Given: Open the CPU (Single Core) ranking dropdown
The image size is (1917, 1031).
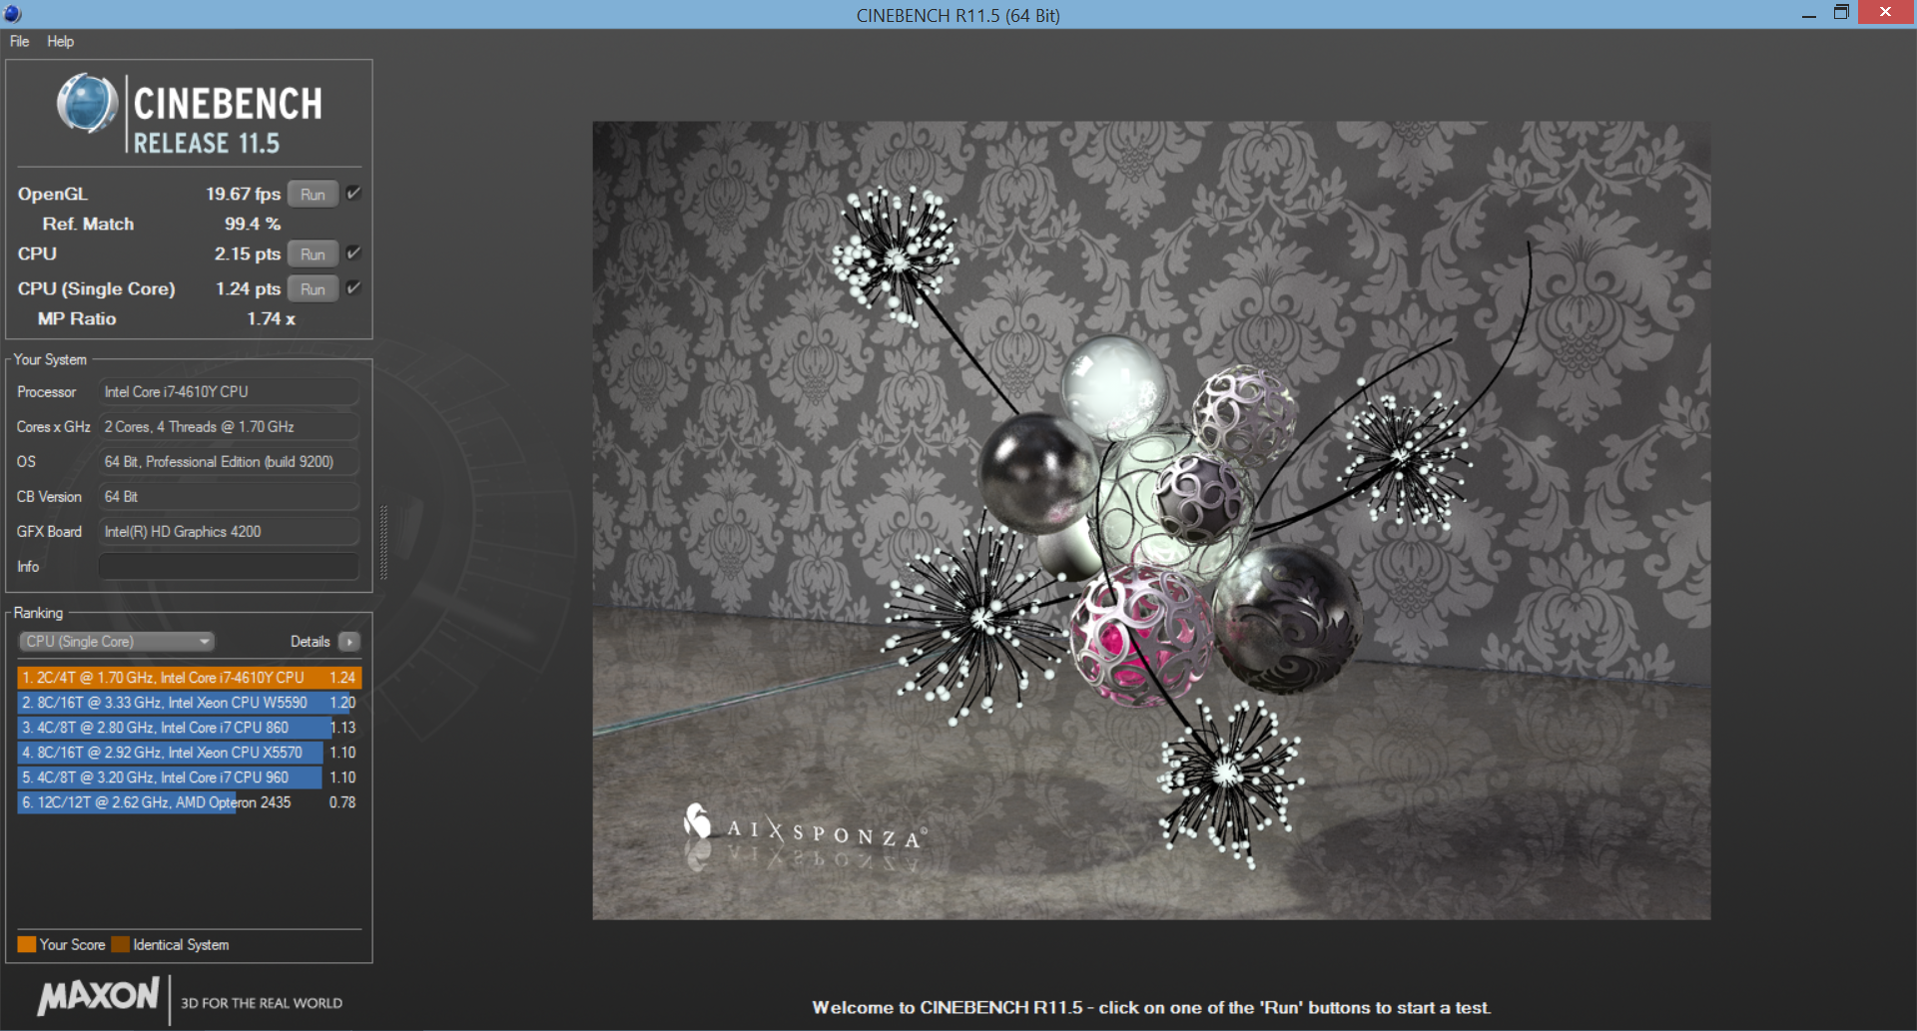Looking at the screenshot, I should click(x=117, y=642).
